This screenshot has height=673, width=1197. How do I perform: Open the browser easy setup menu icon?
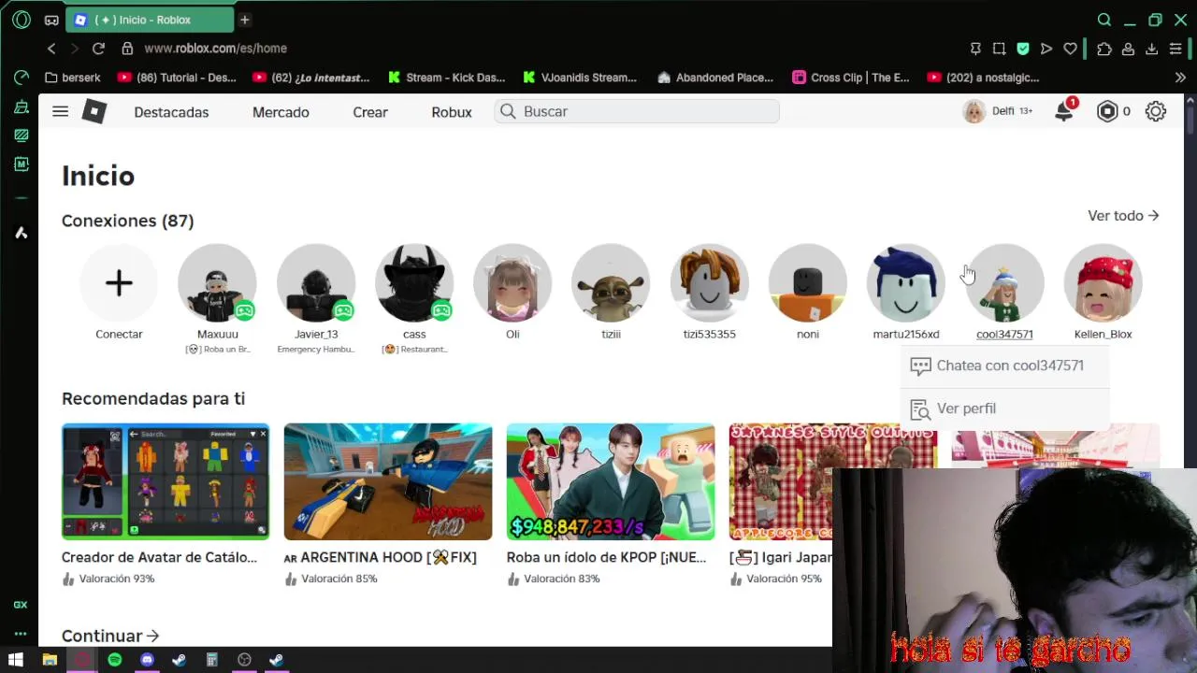tap(1175, 49)
